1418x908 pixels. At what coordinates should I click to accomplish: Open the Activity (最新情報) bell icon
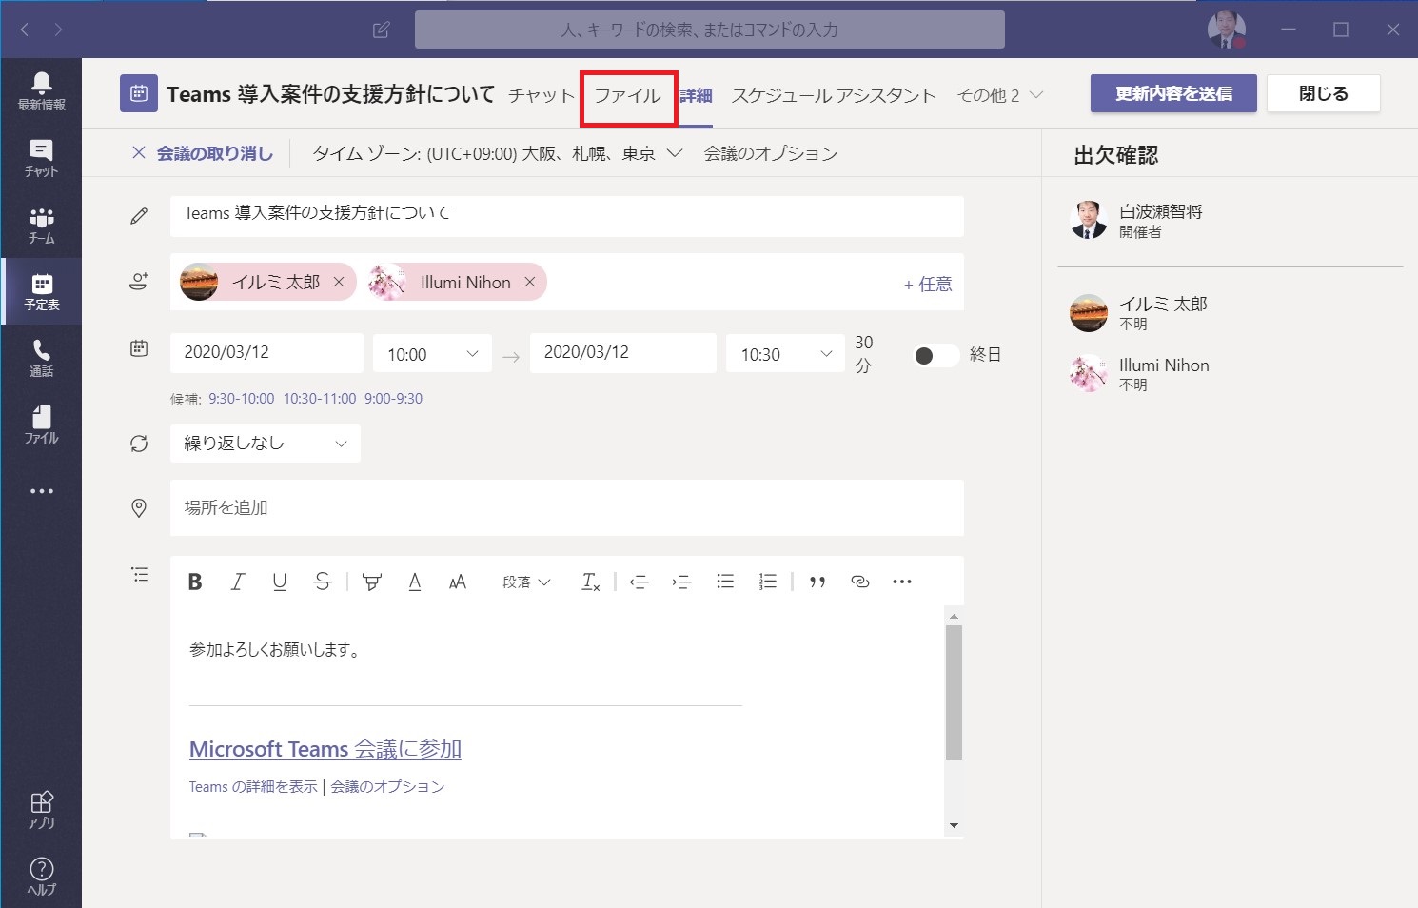tap(41, 91)
